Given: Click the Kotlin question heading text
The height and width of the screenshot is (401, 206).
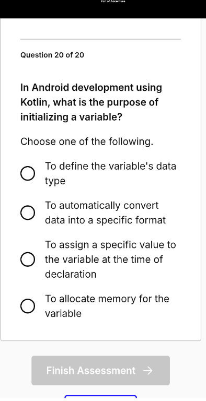Looking at the screenshot, I should pos(91,102).
